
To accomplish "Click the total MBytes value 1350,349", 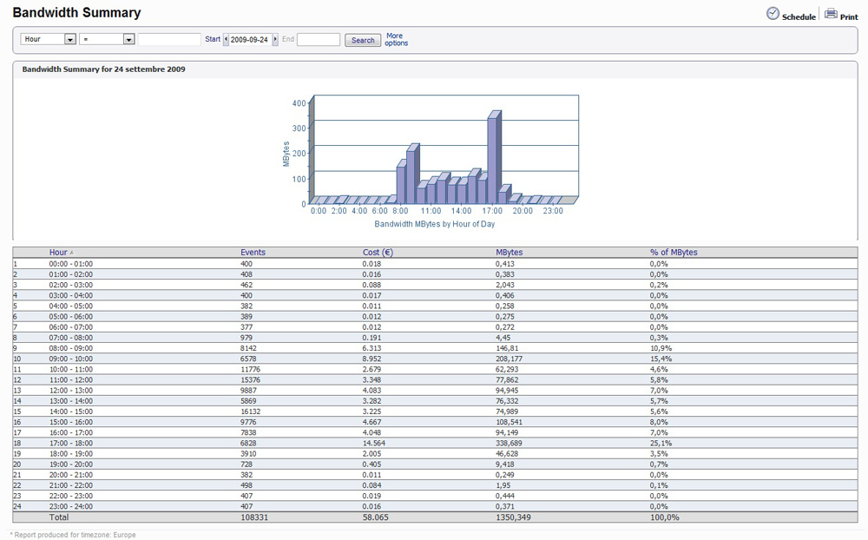I will click(x=513, y=517).
